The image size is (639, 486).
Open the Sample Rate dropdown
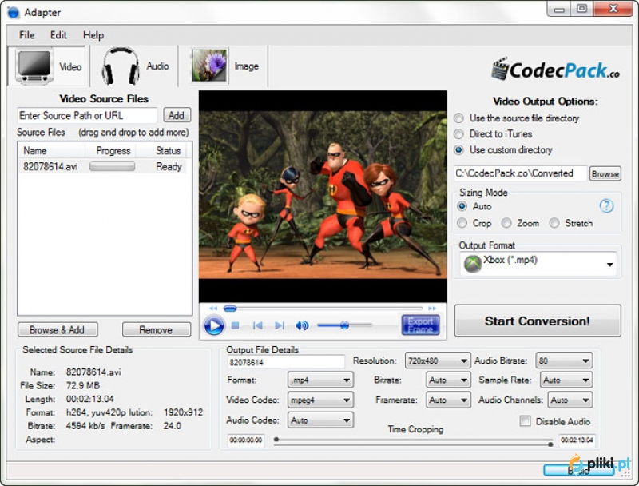tap(566, 380)
